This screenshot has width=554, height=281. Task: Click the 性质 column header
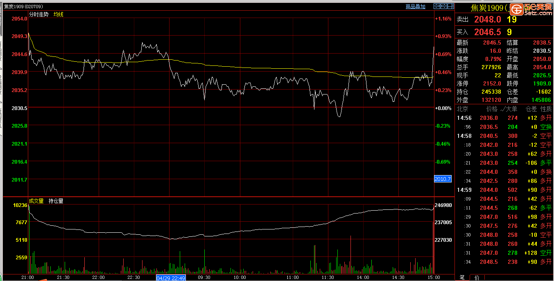546,109
